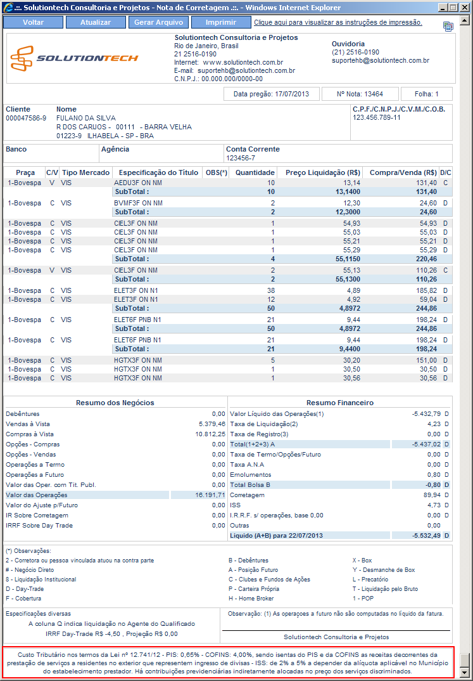473x681 pixels.
Task: Click the SubTotal value 220,46
Action: (426, 259)
